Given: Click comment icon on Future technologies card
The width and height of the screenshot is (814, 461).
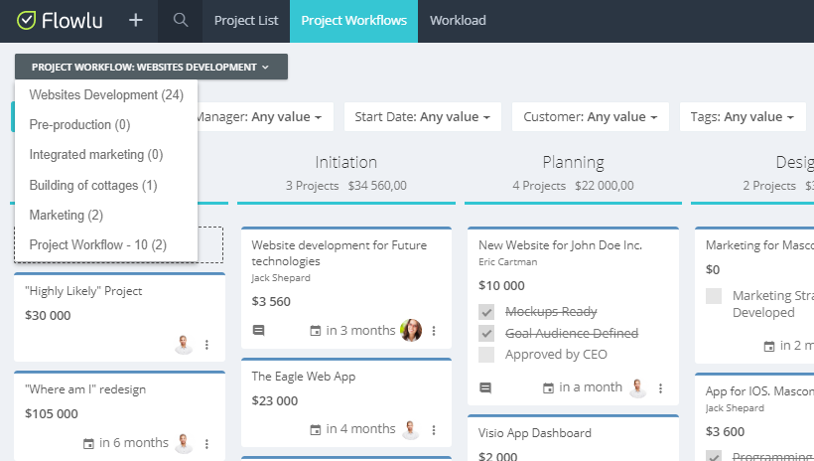Looking at the screenshot, I should pyautogui.click(x=258, y=330).
